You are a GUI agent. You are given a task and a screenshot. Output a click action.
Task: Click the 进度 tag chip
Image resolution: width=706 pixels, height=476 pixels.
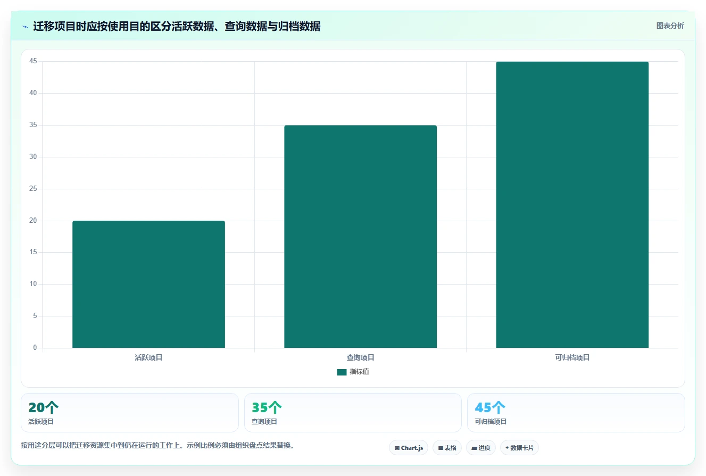[x=481, y=448]
